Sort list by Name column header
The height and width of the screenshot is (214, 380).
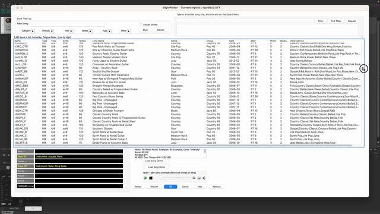tap(18, 41)
